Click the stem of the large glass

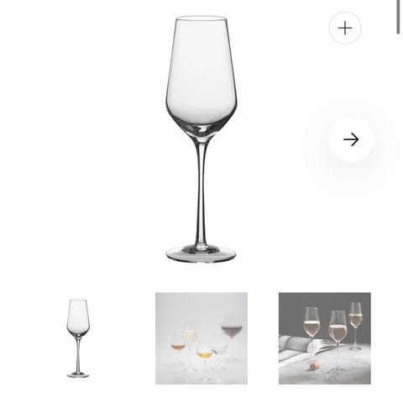coord(201,193)
